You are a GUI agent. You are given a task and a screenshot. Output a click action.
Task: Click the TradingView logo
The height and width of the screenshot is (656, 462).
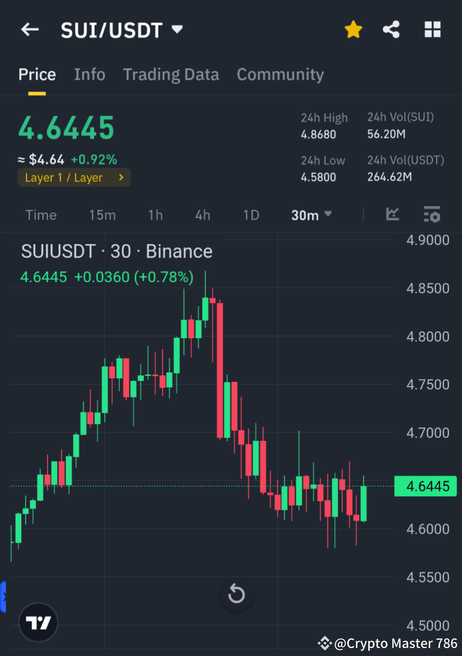pyautogui.click(x=37, y=622)
